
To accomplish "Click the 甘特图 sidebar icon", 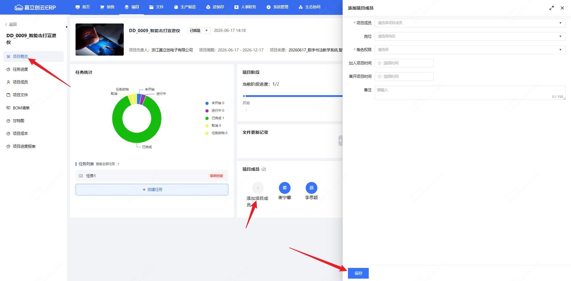I will [x=8, y=121].
